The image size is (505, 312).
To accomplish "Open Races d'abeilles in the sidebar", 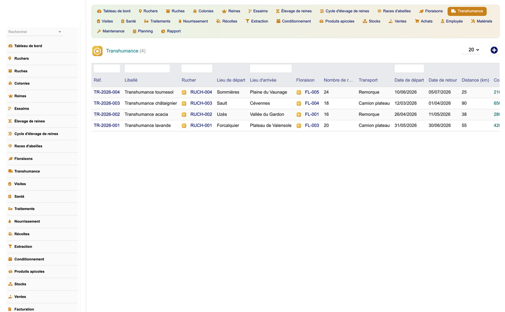I will coord(42,146).
